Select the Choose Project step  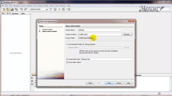point(47,30)
